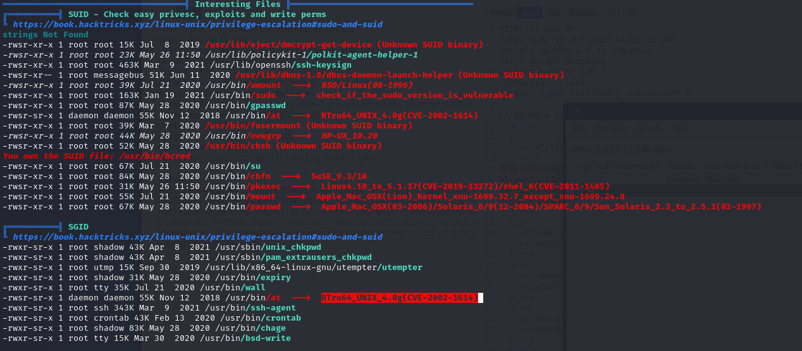Open the hacktricks link under the SUID heading
The image size is (802, 351).
197,25
